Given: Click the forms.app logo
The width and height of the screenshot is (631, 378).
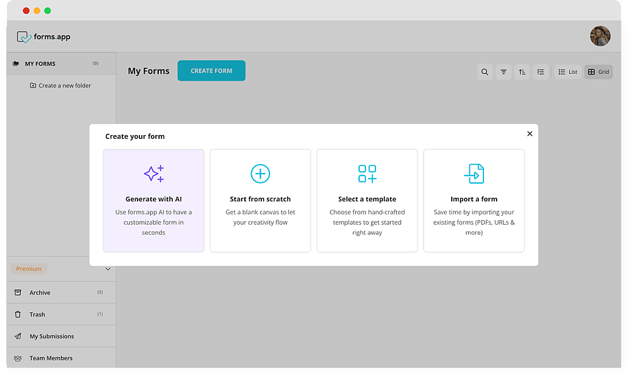Looking at the screenshot, I should [44, 37].
